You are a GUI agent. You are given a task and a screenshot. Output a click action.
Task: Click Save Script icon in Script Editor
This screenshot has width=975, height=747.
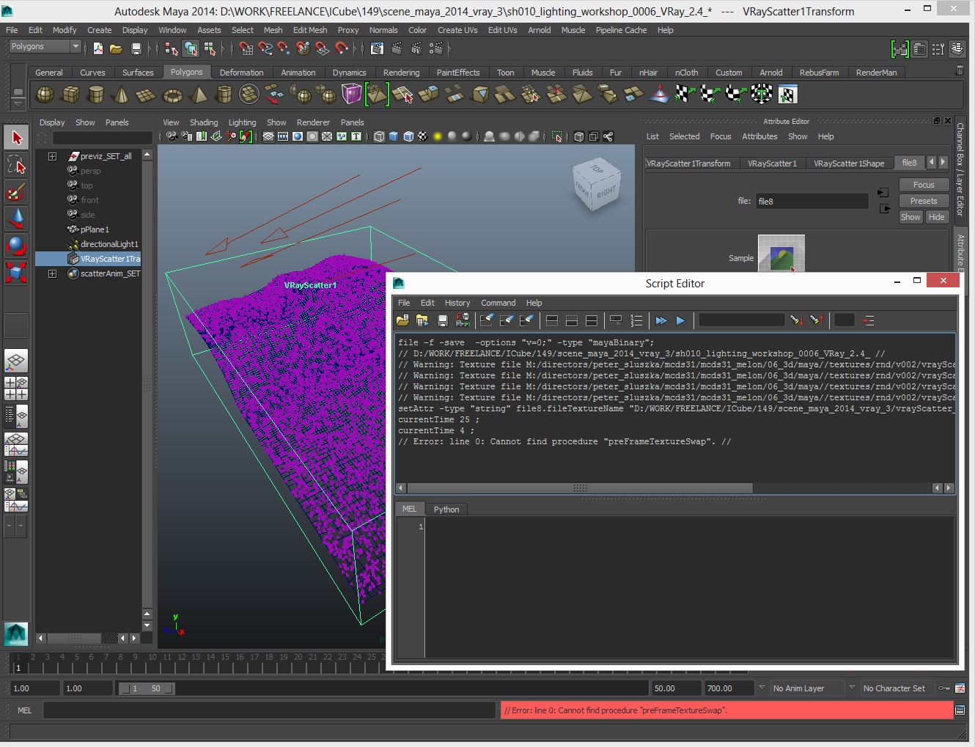(442, 320)
